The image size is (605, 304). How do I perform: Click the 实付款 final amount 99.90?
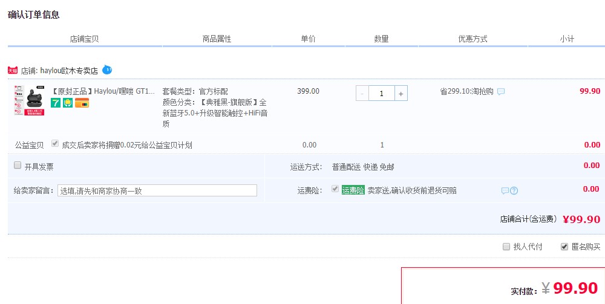(575, 288)
